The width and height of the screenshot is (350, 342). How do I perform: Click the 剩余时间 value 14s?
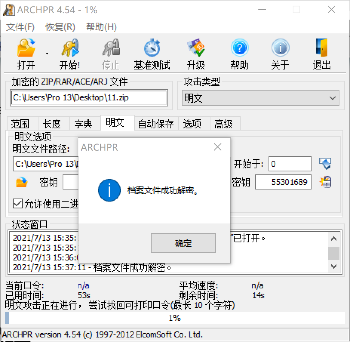[258, 295]
